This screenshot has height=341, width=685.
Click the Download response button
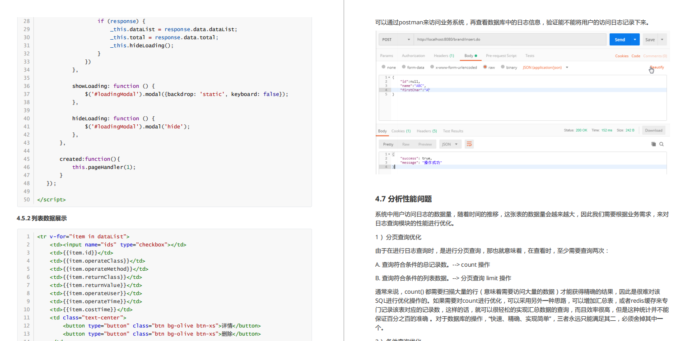653,130
